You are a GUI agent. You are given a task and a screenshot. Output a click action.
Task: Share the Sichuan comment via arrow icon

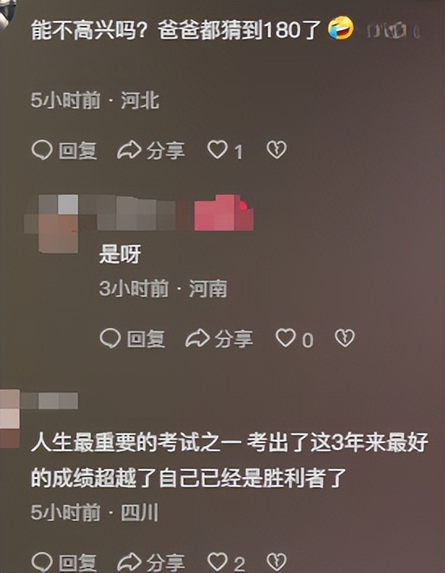[x=129, y=562]
